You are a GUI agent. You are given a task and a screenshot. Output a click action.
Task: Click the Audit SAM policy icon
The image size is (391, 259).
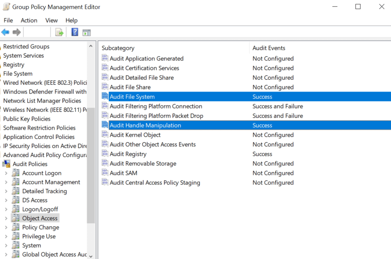105,173
